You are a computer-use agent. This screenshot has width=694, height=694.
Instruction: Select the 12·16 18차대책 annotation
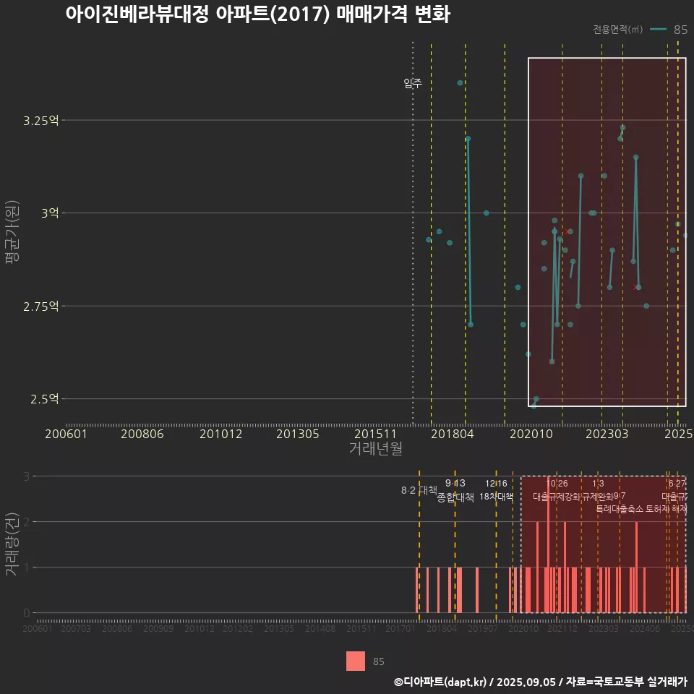[496, 490]
